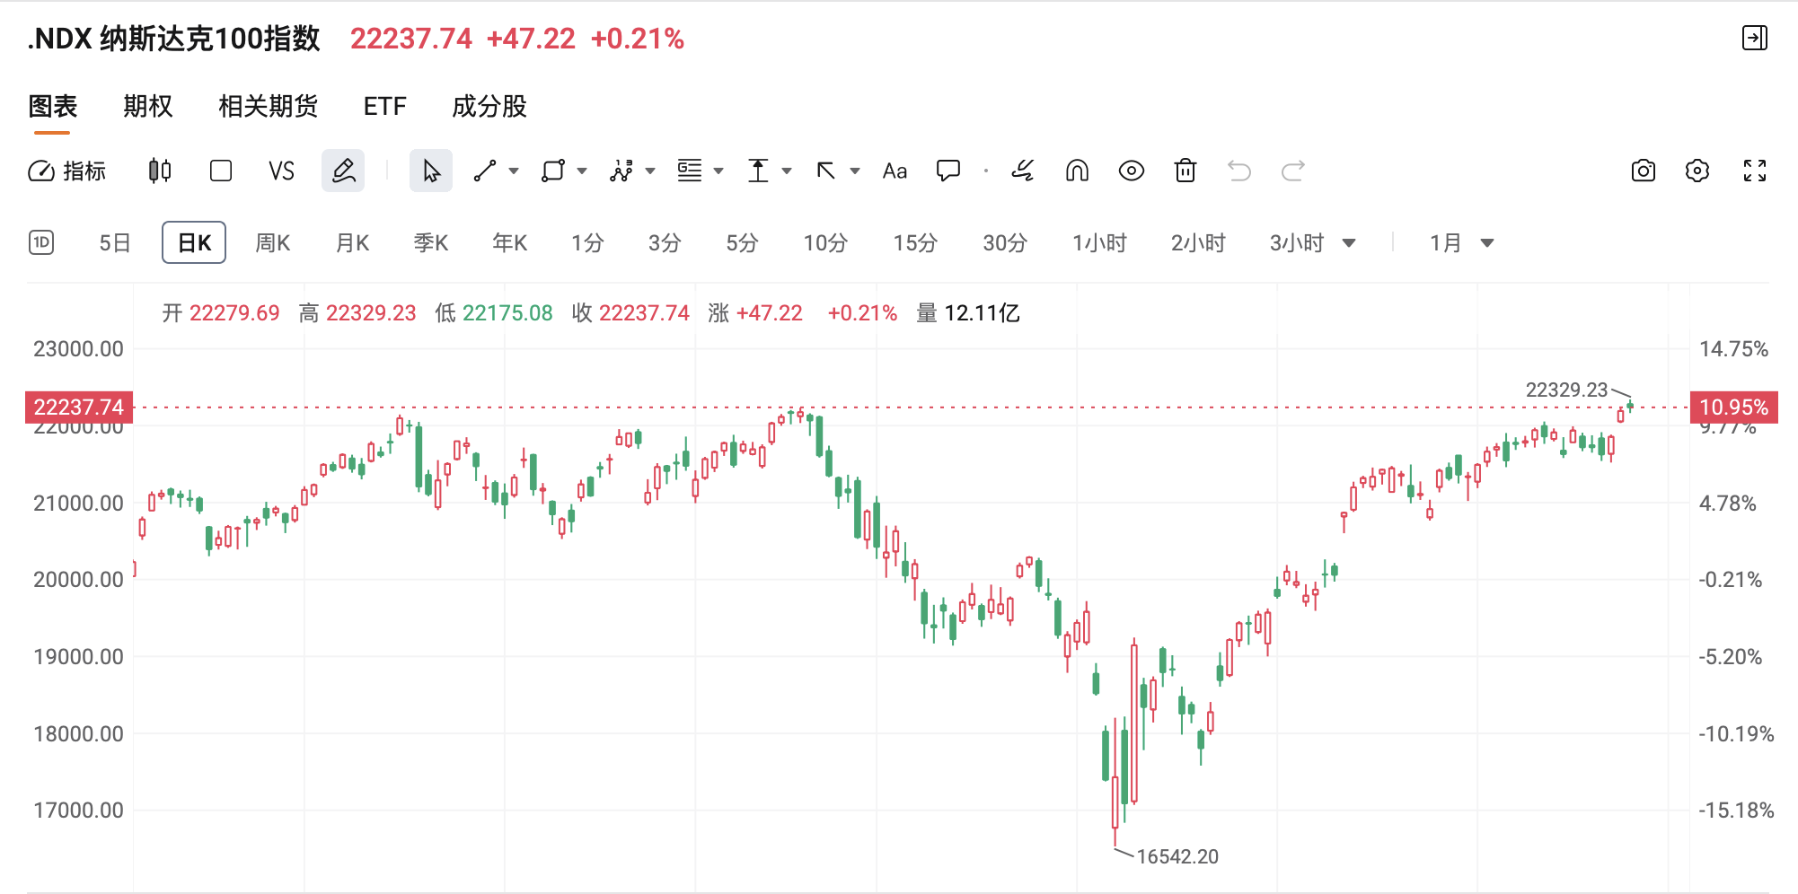Screen dimensions: 1798x894
Task: Open the 1月 range dropdown
Action: click(x=1461, y=243)
